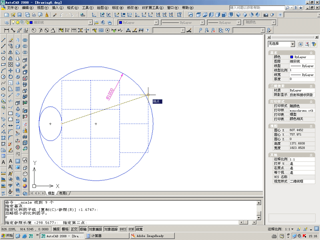Click the 开始 Start button
This screenshot has width=320, height=240.
(x=7, y=236)
